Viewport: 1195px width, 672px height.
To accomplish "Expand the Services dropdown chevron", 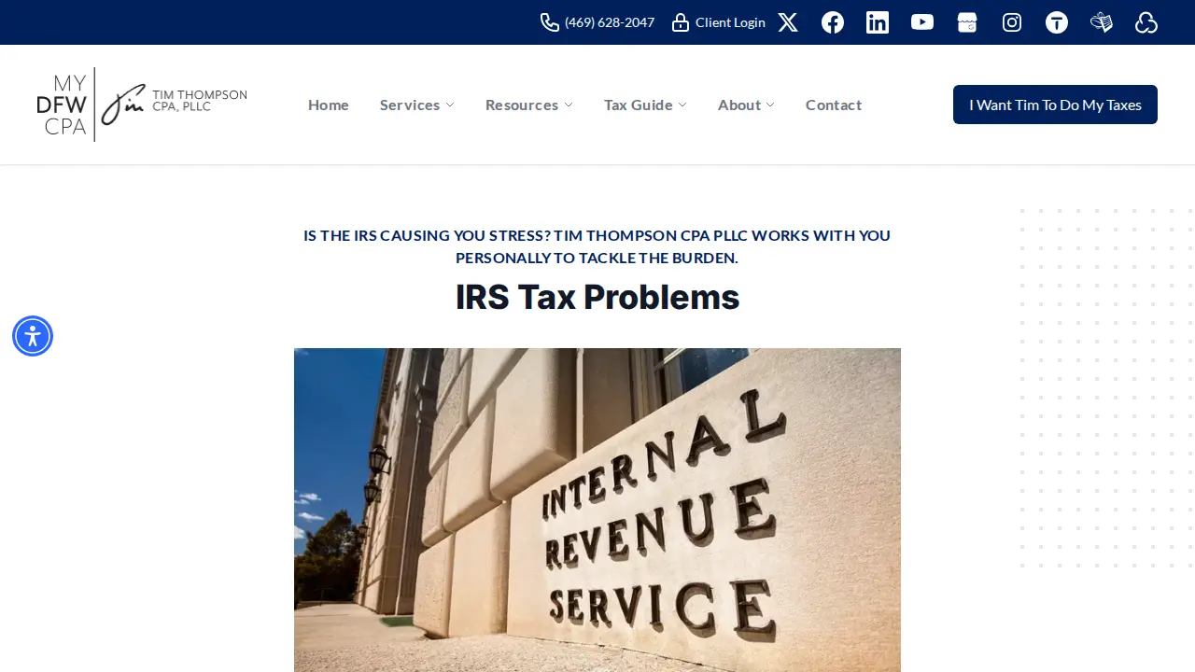I will coord(450,105).
